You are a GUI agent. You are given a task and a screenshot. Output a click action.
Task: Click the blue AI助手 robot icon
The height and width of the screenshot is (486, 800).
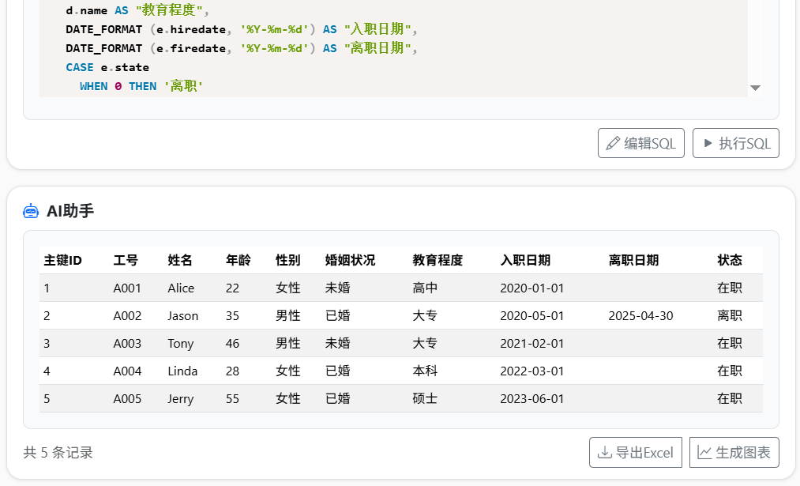pos(31,210)
